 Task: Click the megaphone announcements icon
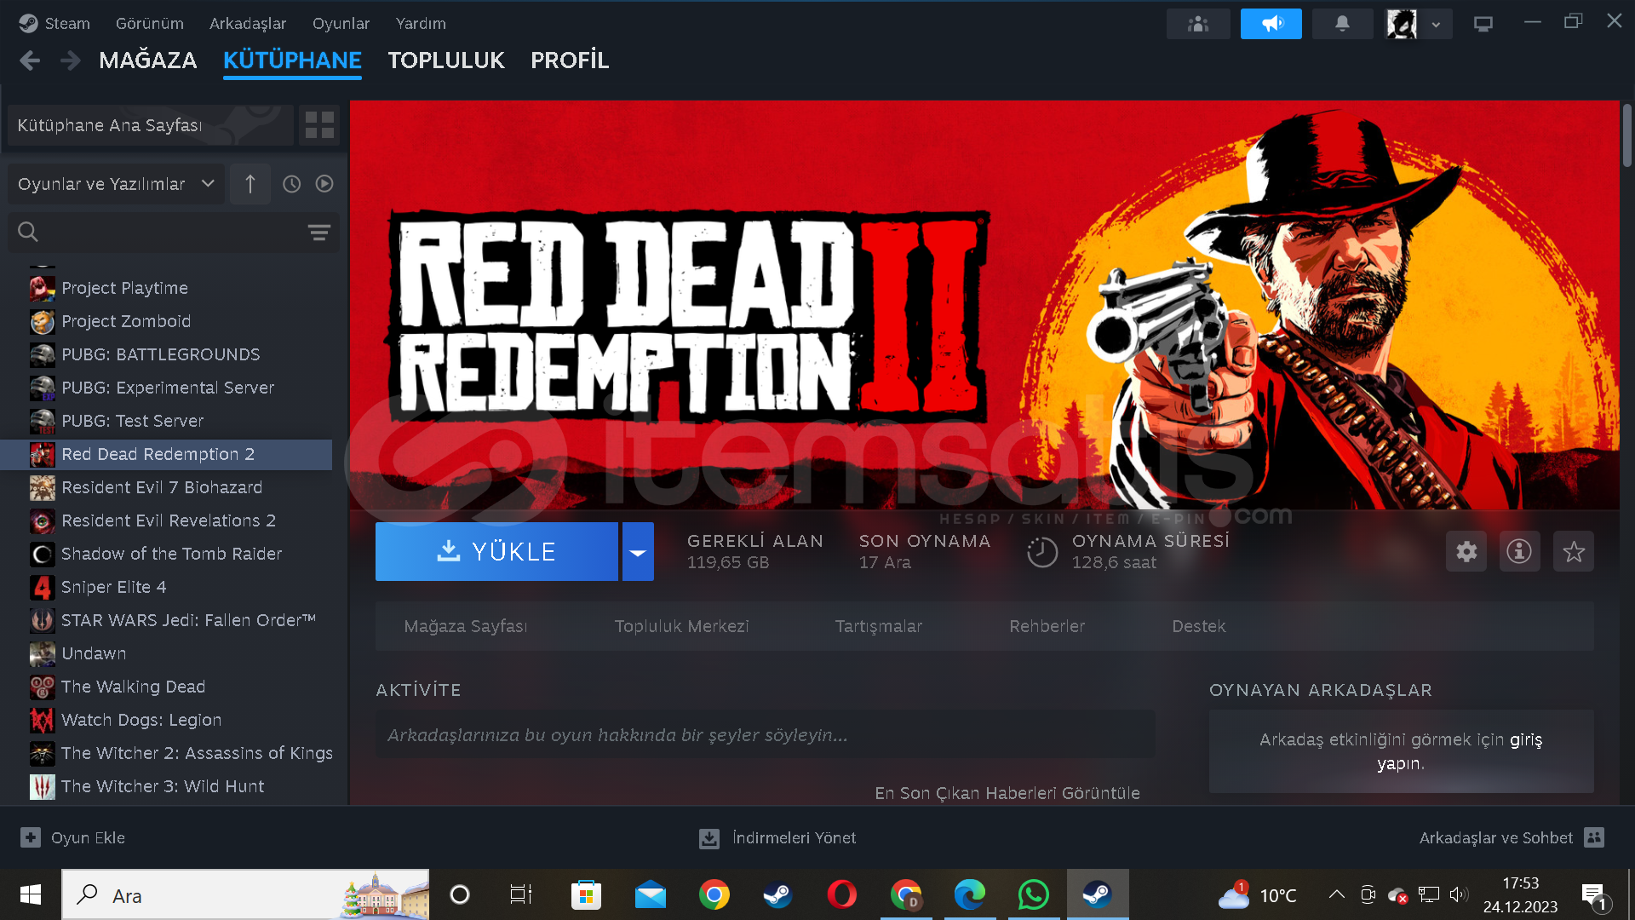(x=1271, y=24)
